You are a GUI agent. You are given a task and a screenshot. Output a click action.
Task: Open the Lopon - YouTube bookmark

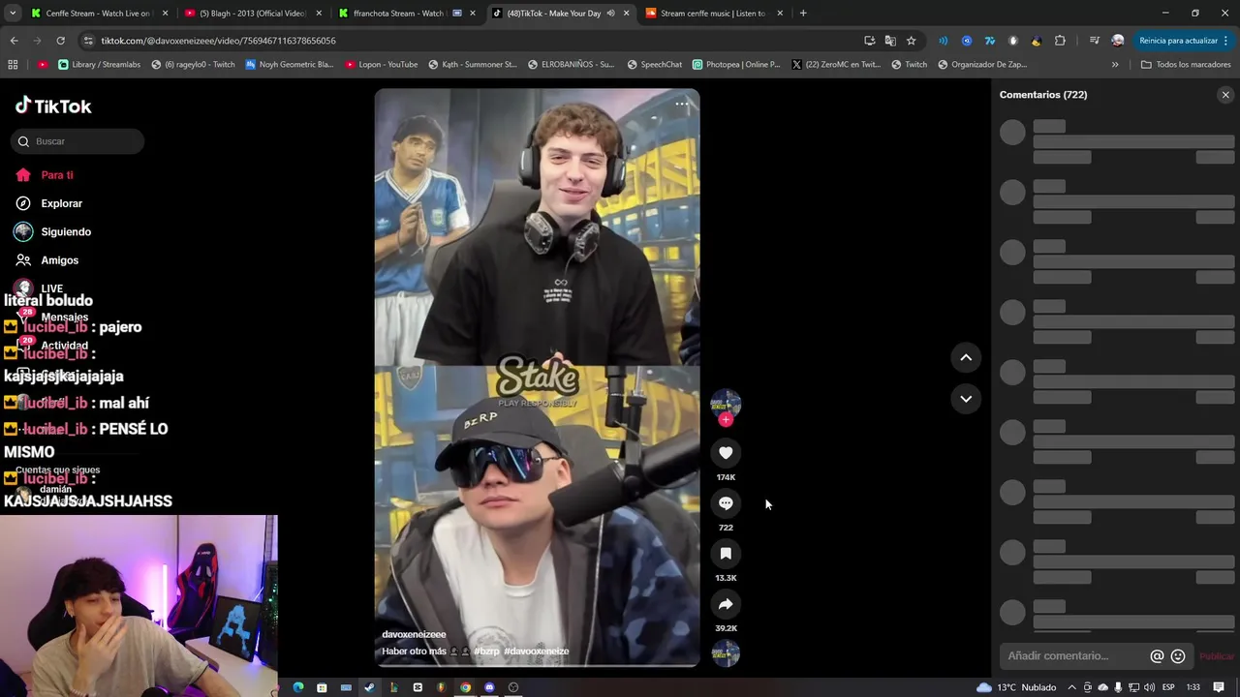380,65
